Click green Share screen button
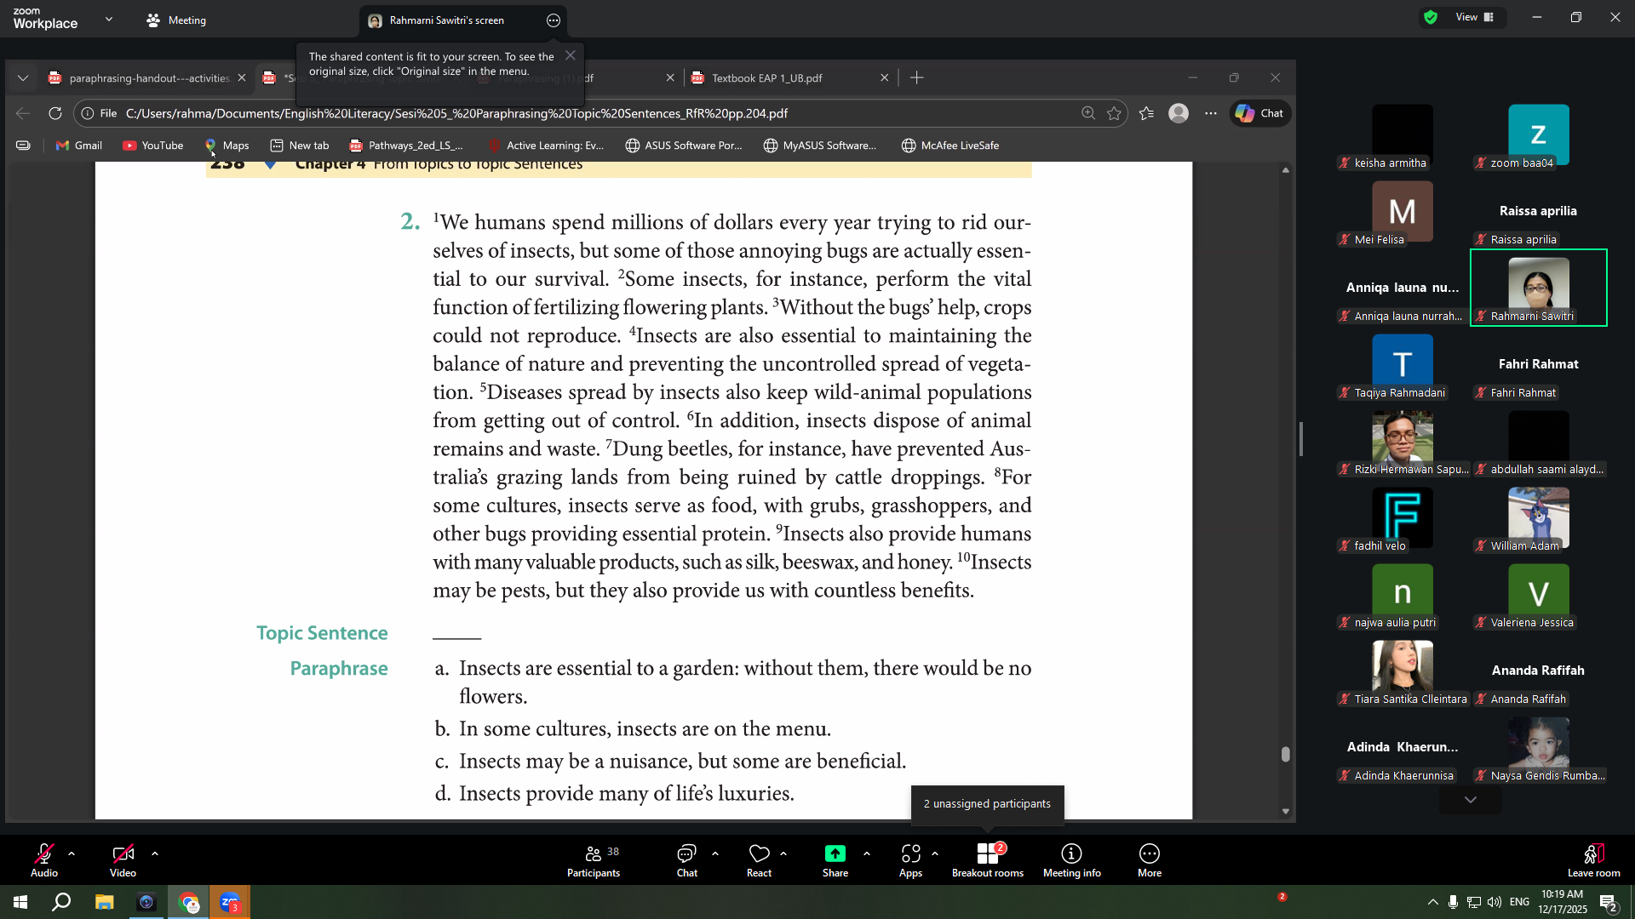 (x=835, y=859)
